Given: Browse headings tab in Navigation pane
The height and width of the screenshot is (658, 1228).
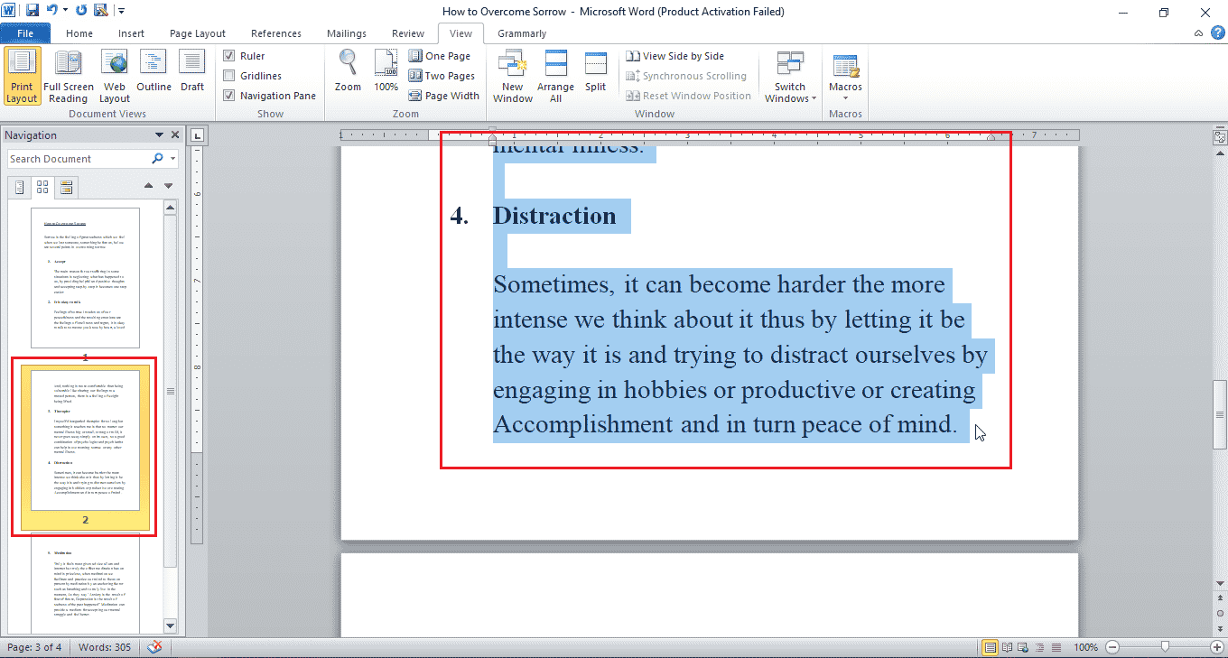Looking at the screenshot, I should (x=20, y=187).
